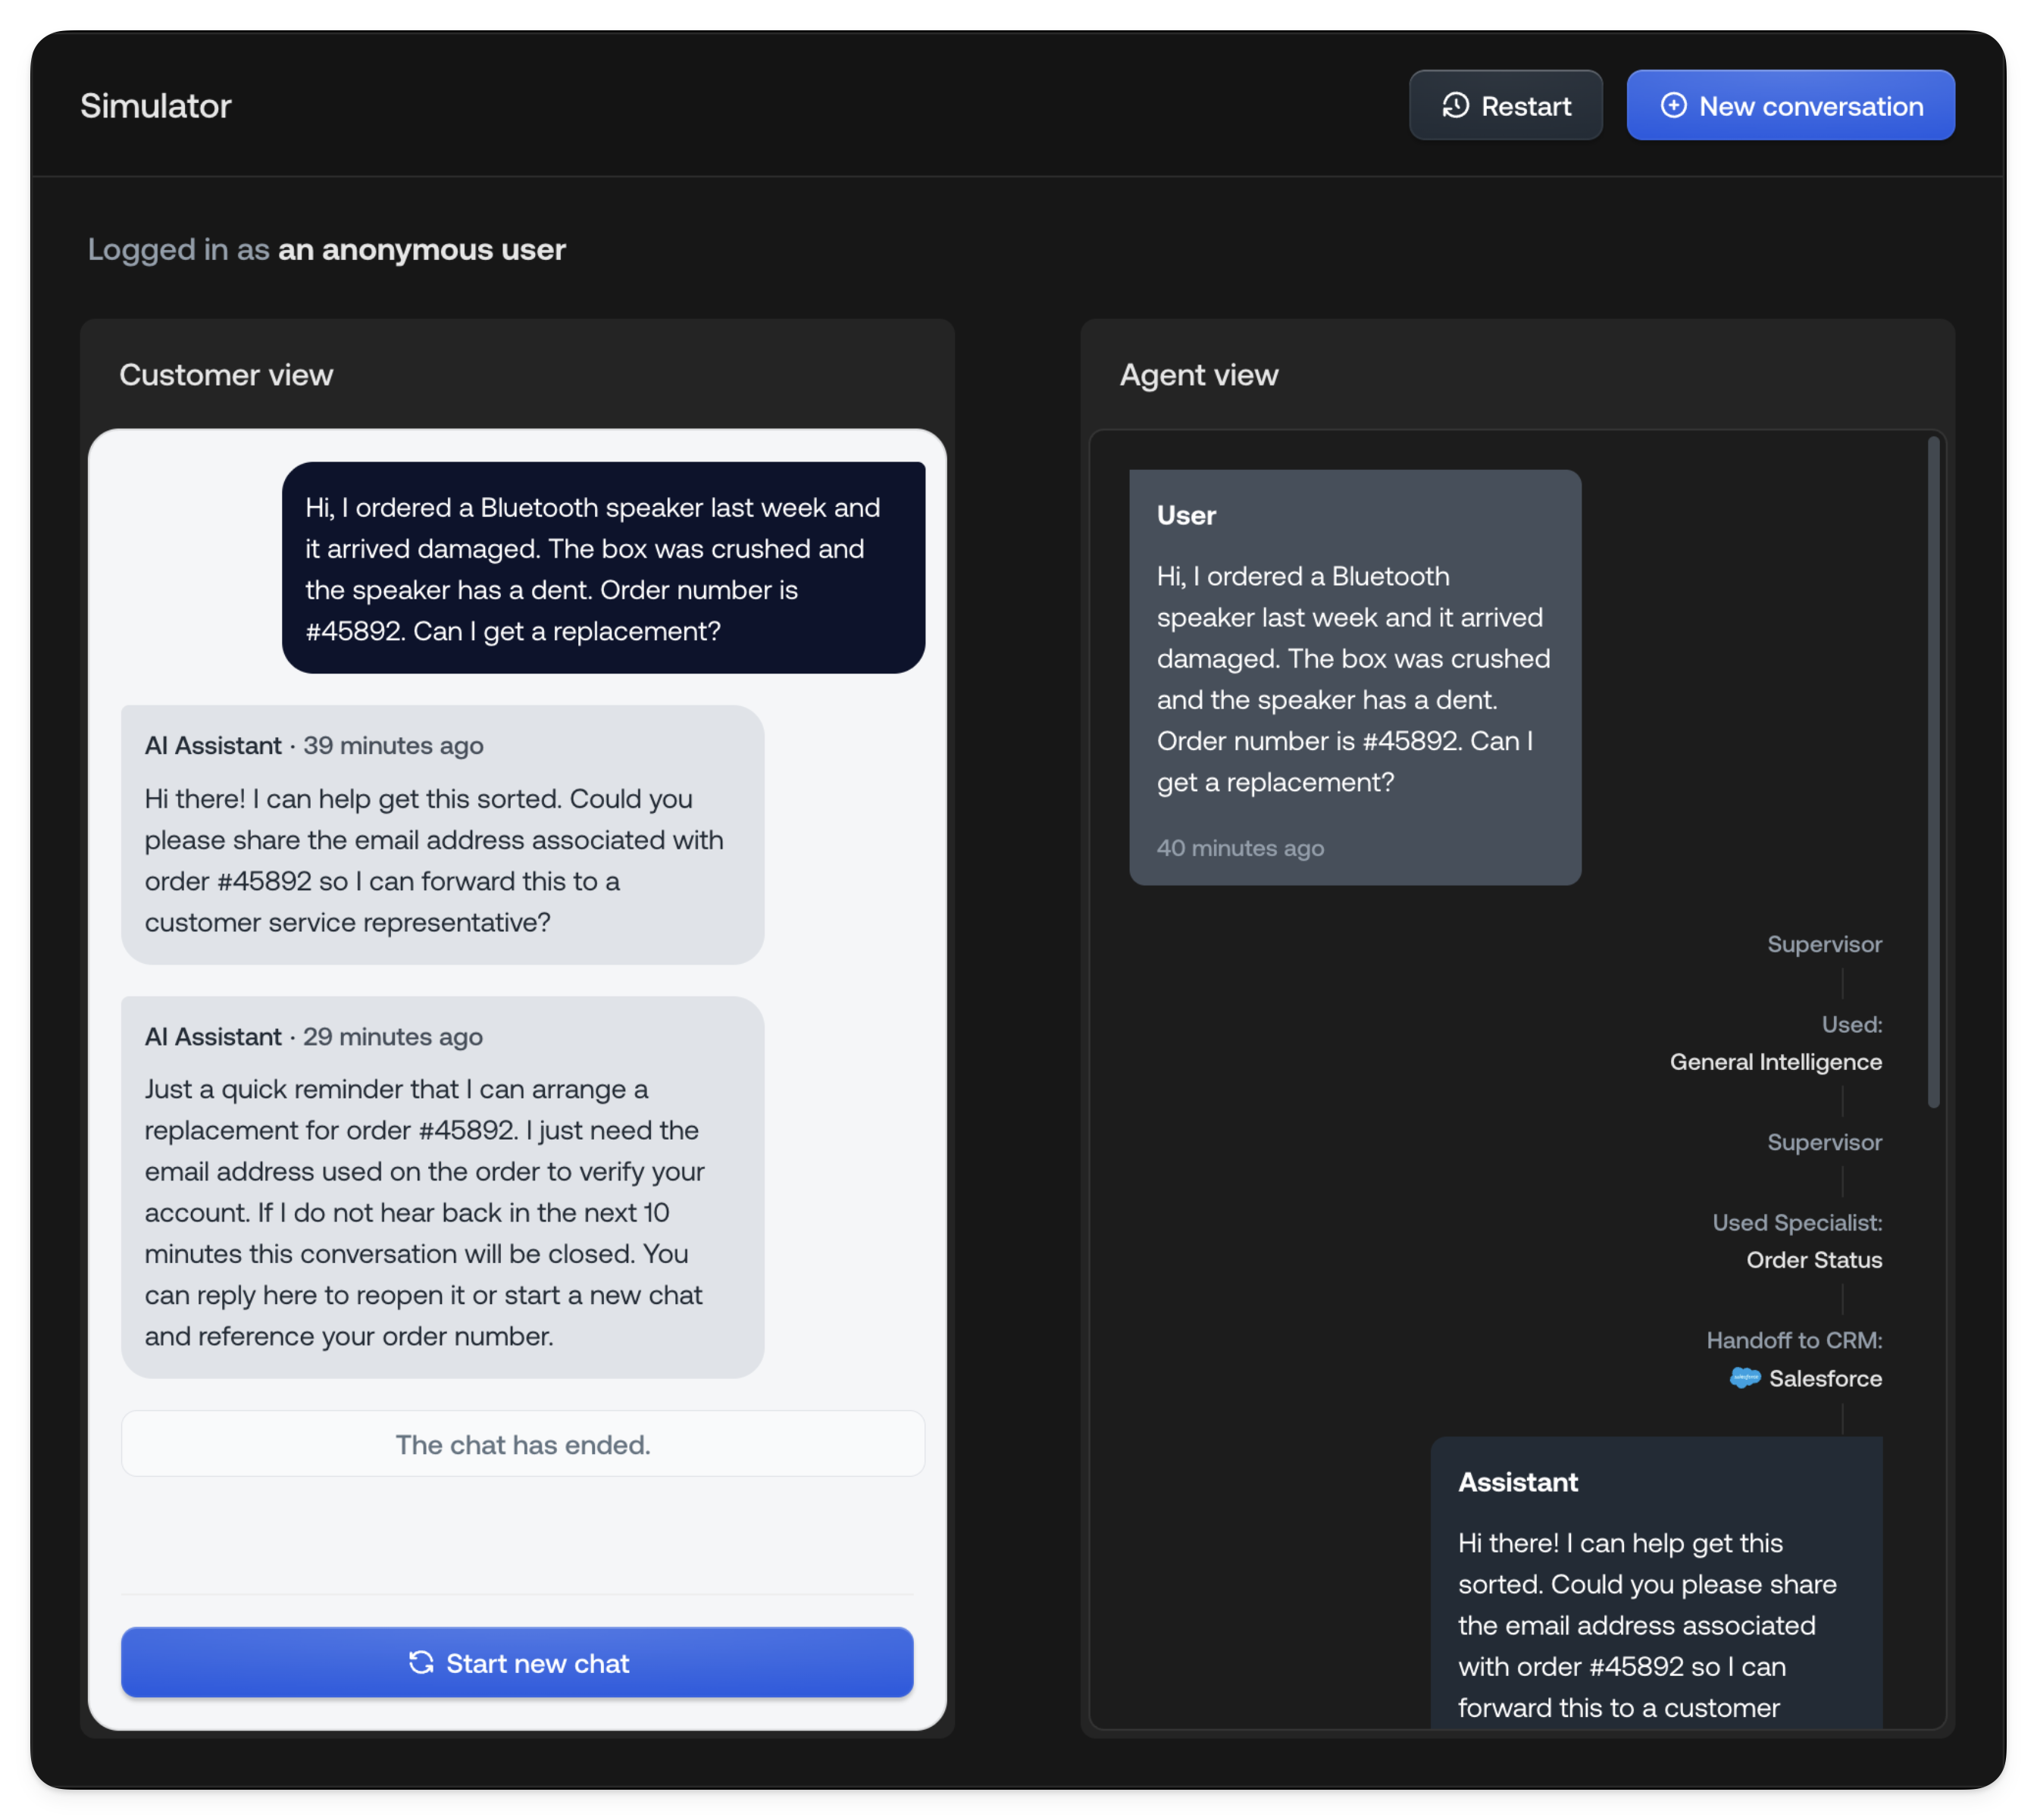Click the refresh icon on Start new chat
The width and height of the screenshot is (2037, 1820).
[x=421, y=1663]
